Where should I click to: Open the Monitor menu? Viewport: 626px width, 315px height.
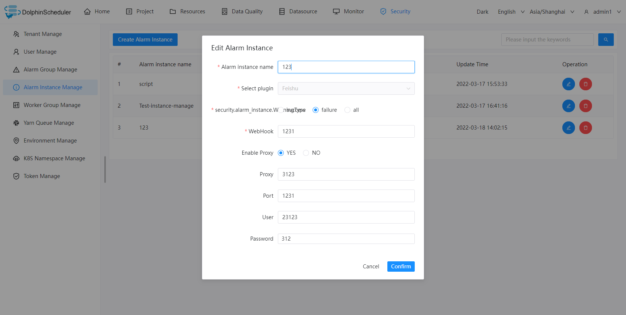click(x=349, y=11)
